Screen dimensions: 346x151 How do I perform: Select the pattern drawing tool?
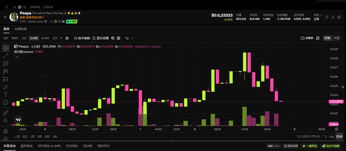(x=5, y=71)
